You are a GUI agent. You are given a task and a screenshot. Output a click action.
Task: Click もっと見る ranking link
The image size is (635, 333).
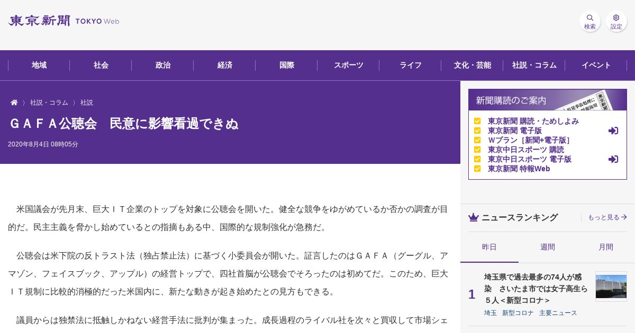[607, 217]
